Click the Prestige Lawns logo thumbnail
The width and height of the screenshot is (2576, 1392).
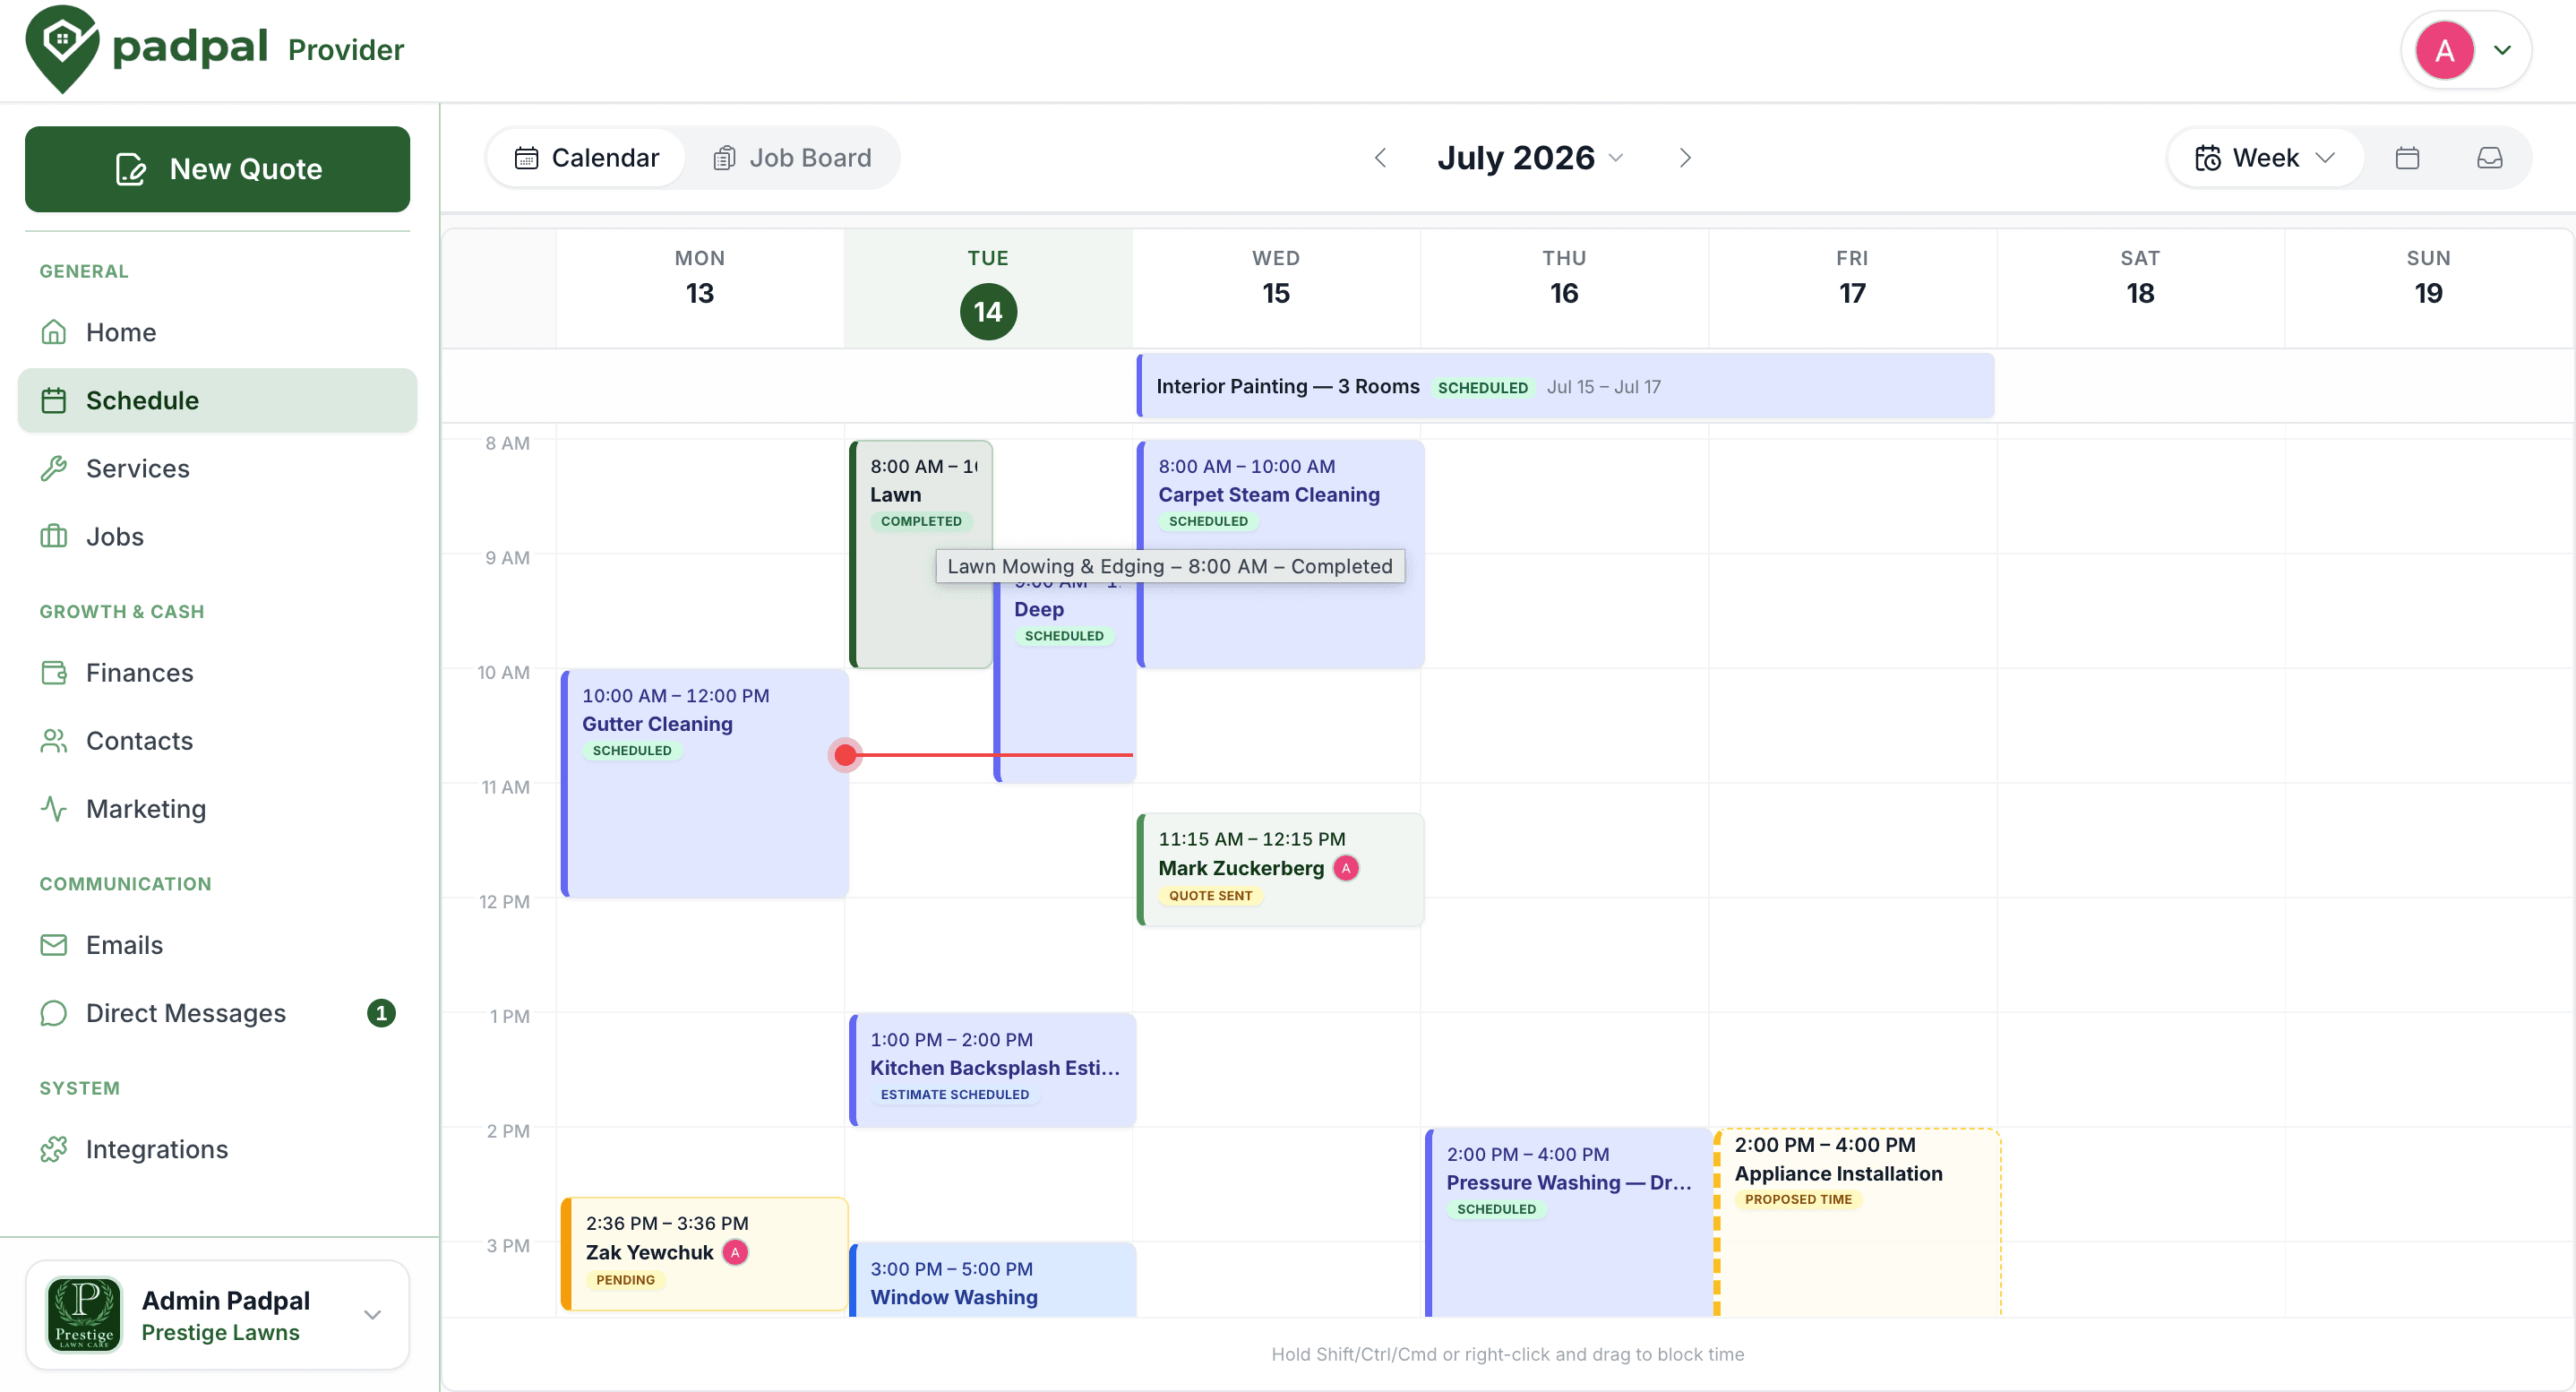click(x=84, y=1314)
